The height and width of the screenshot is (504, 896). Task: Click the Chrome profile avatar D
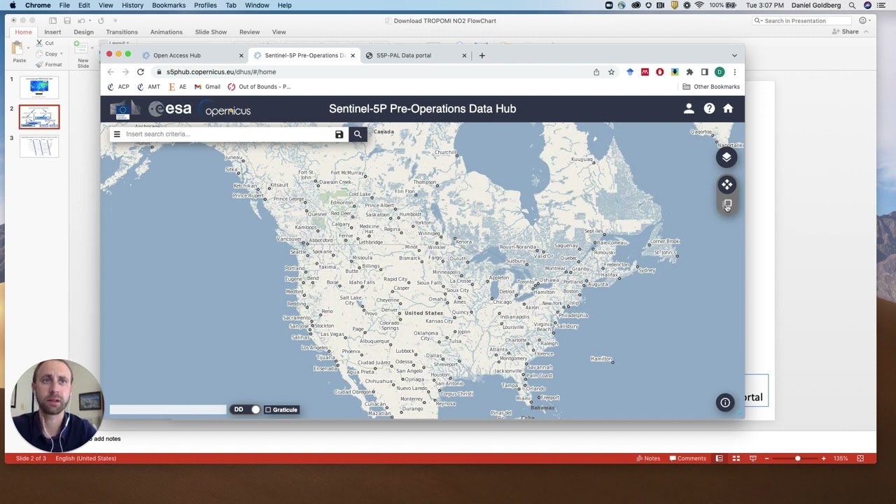(720, 72)
